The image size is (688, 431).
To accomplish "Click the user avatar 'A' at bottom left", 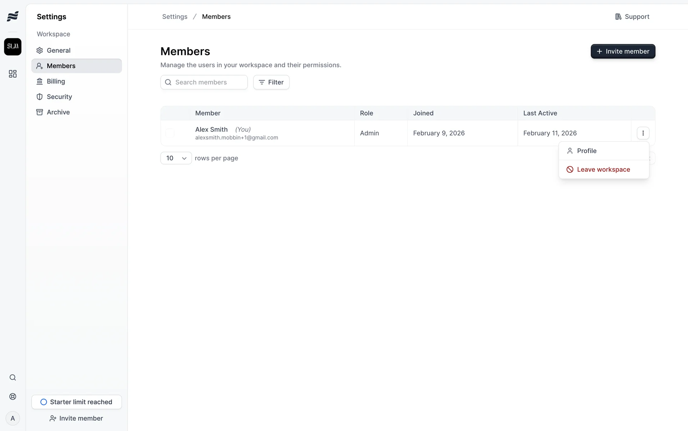I will click(13, 418).
